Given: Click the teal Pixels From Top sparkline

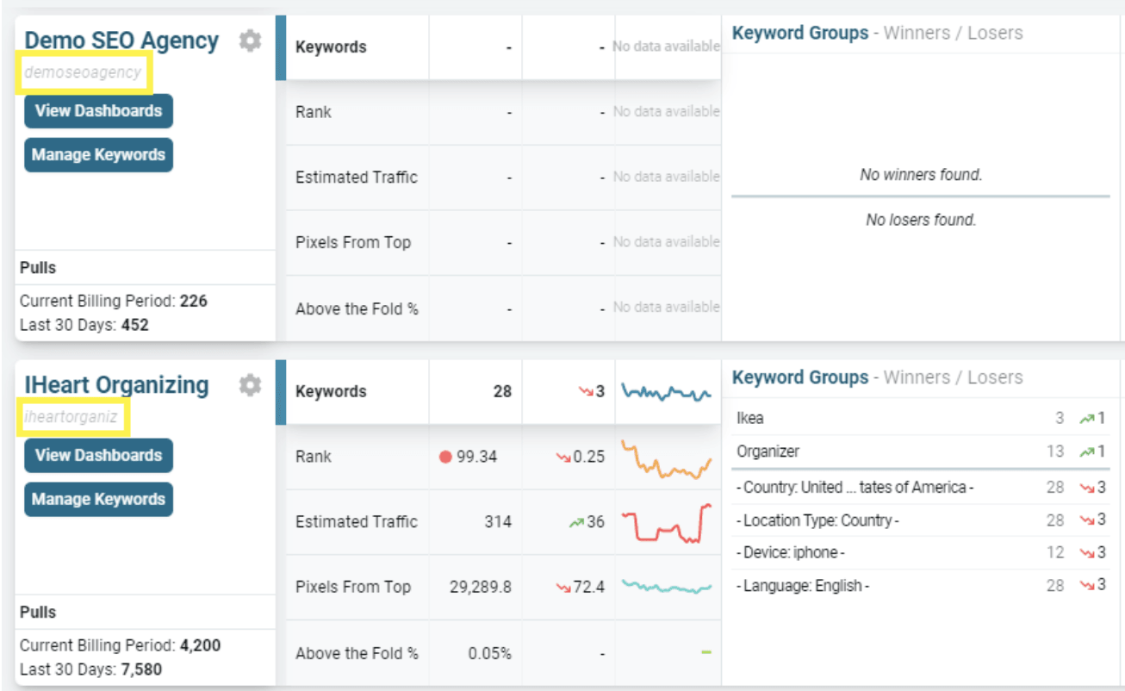Looking at the screenshot, I should [667, 587].
